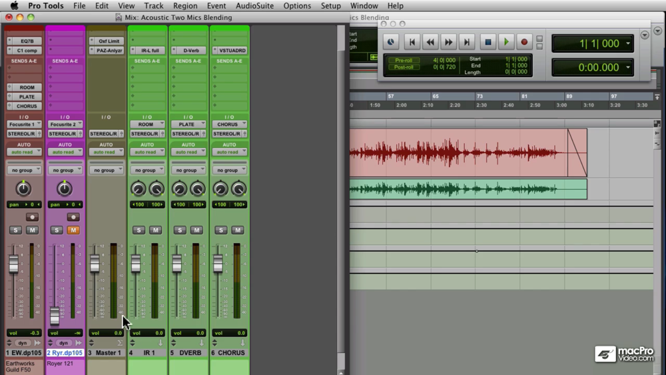Screen dimensions: 666x375
Task: Click the output window icon on EW.dp105
Action: 37,343
